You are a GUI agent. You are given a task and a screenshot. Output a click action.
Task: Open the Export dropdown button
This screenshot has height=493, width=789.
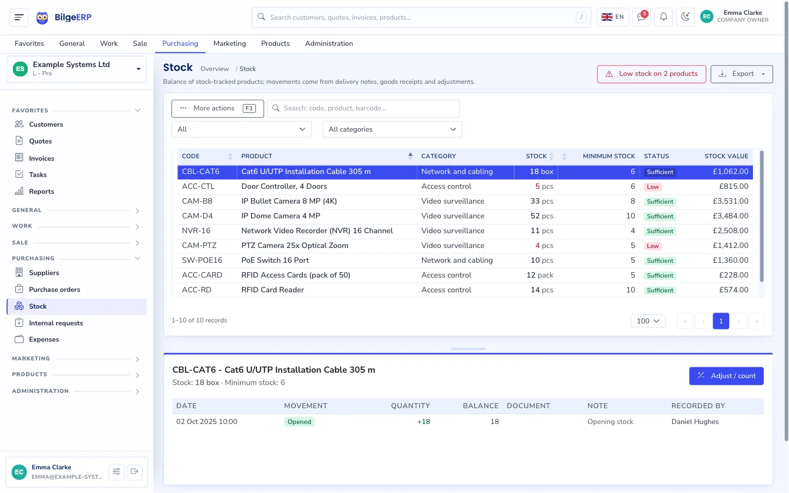click(742, 74)
